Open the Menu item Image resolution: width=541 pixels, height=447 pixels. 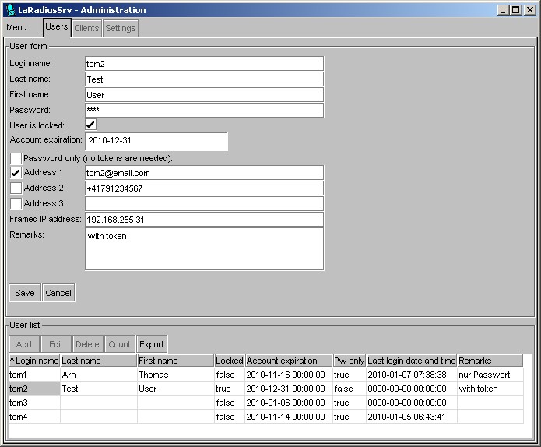(x=16, y=28)
